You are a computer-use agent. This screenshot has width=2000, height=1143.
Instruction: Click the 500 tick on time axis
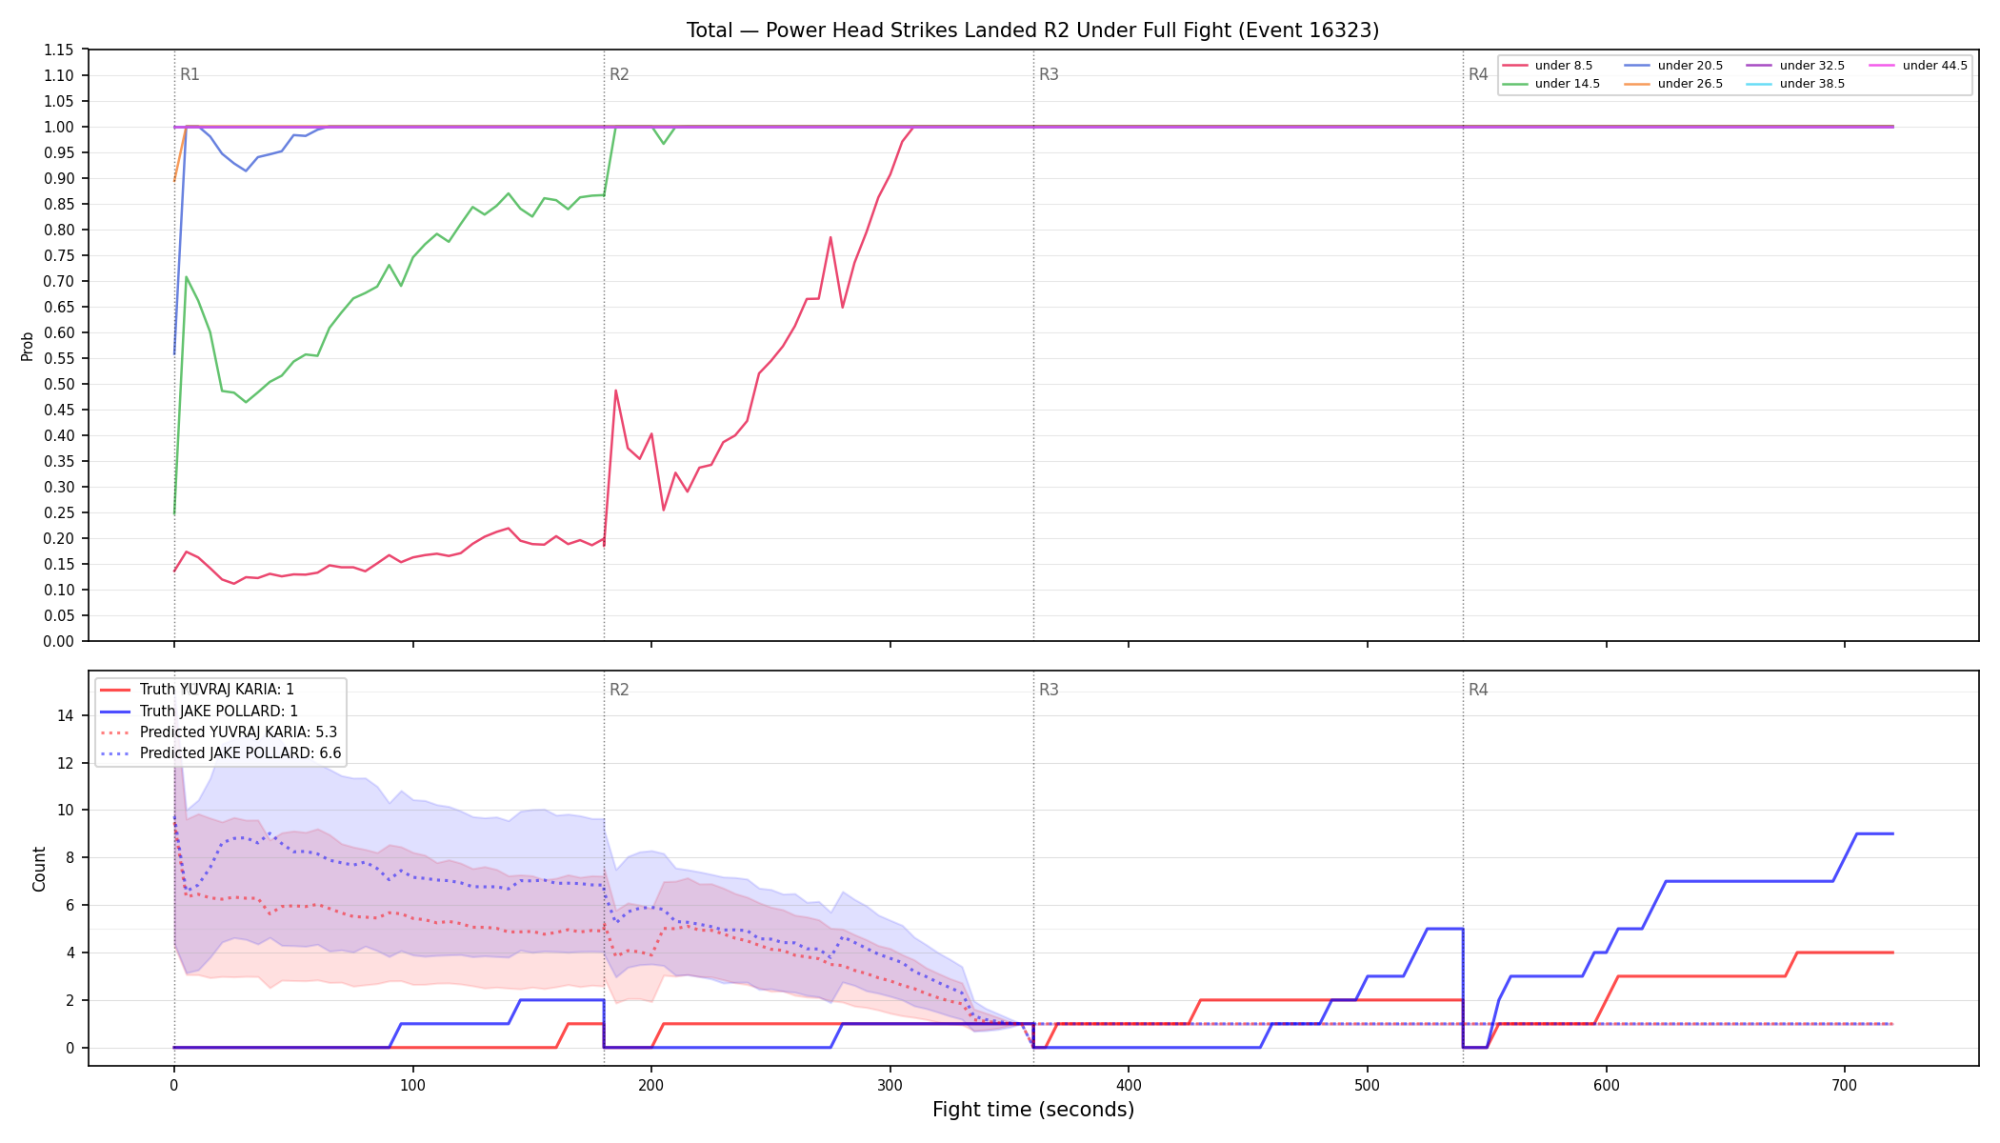point(1368,1085)
